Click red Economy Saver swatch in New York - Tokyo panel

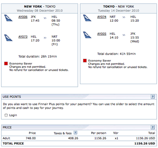click(x=6, y=64)
